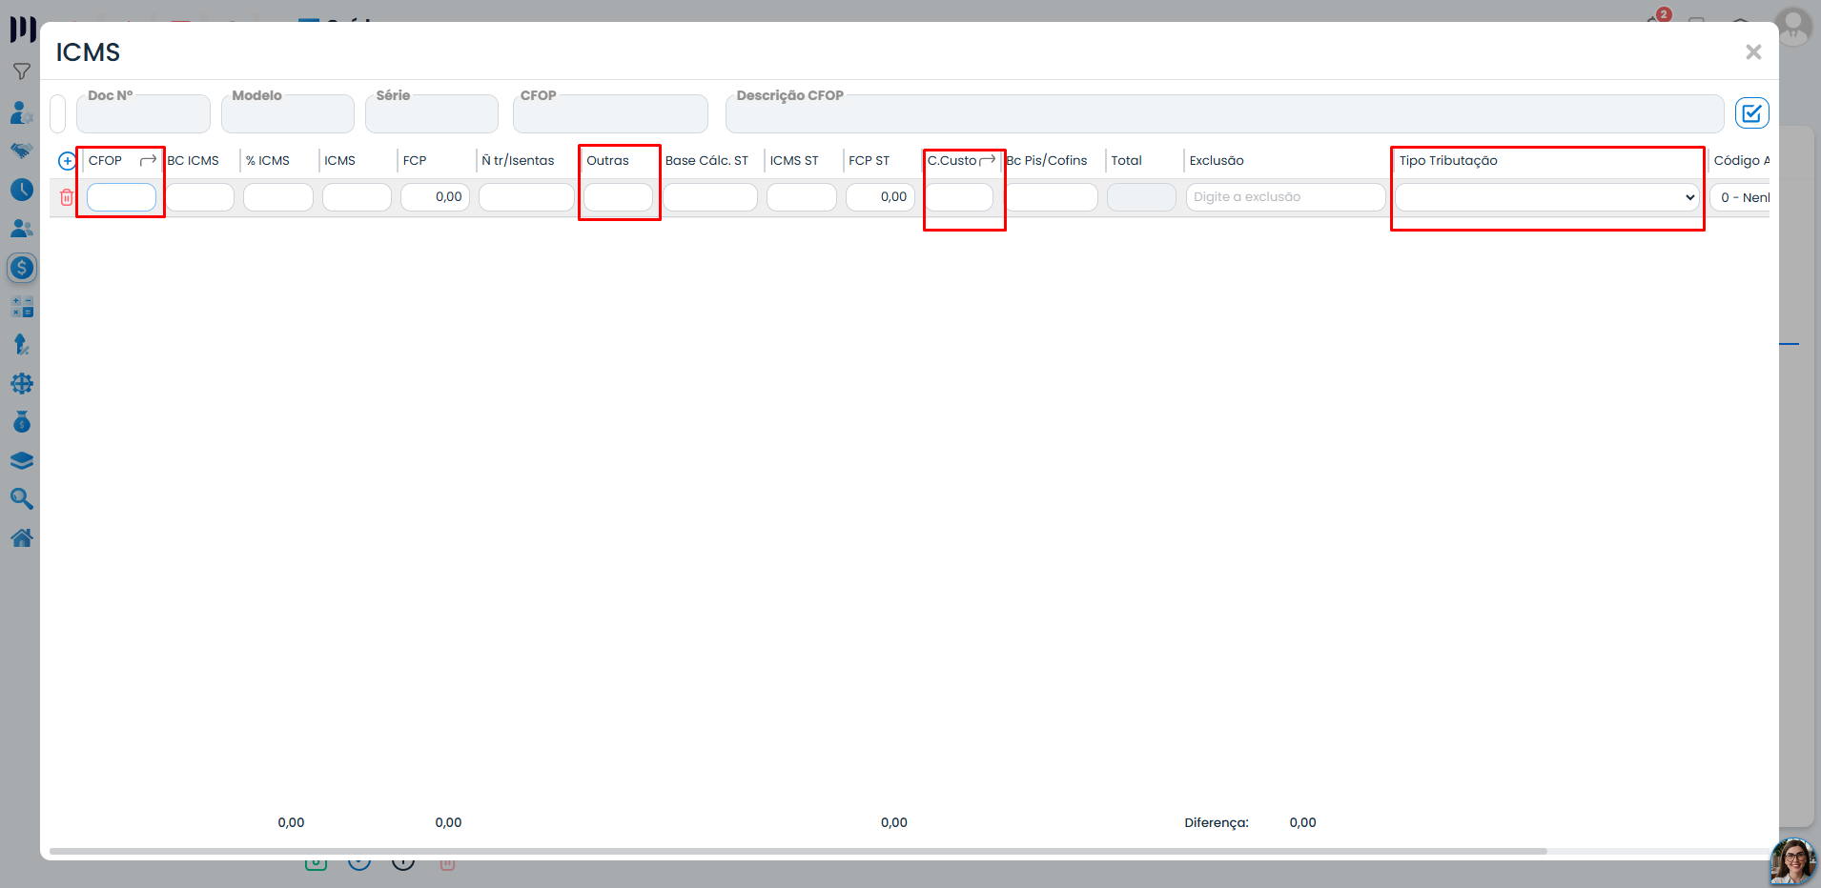The width and height of the screenshot is (1821, 888).
Task: Click the % ICMS input field
Action: (x=278, y=197)
